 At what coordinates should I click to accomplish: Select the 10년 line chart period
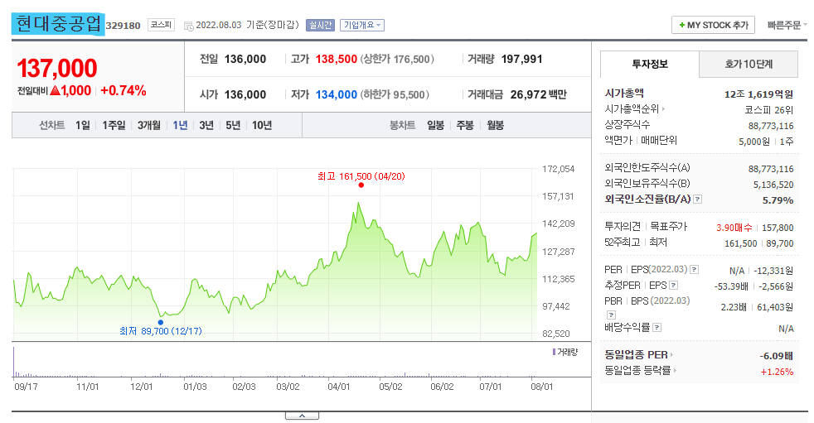click(x=262, y=126)
